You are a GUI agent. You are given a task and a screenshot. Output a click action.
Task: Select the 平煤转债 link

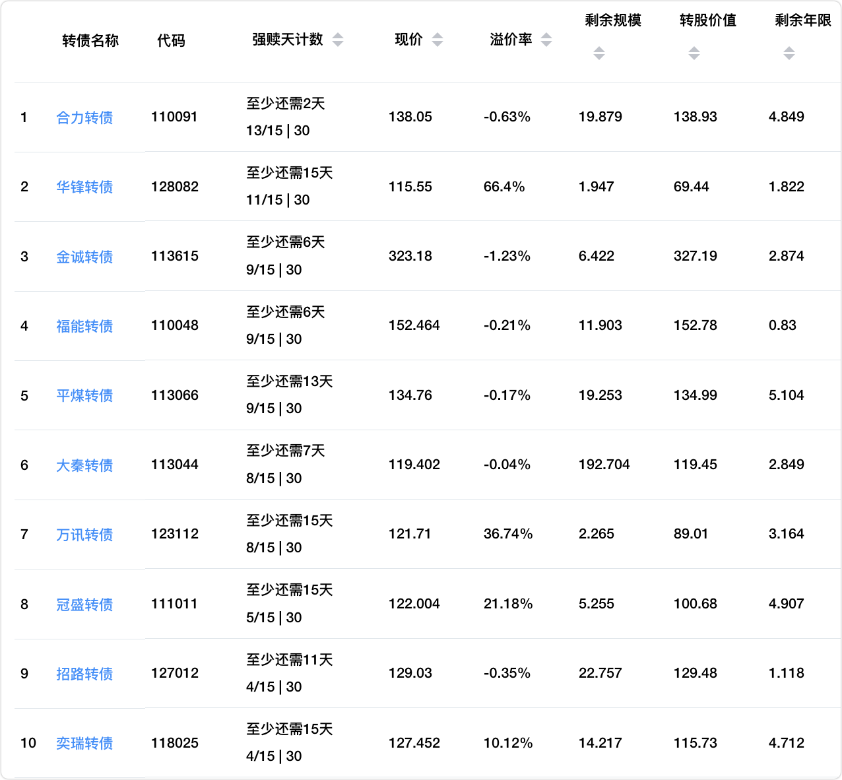tap(84, 395)
